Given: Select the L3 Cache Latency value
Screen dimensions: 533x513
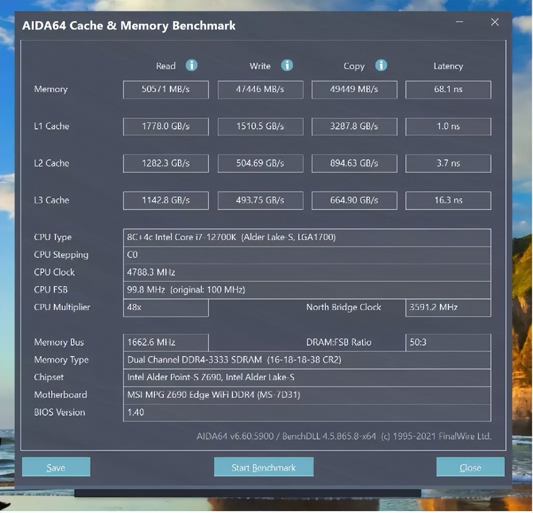Looking at the screenshot, I should point(448,200).
